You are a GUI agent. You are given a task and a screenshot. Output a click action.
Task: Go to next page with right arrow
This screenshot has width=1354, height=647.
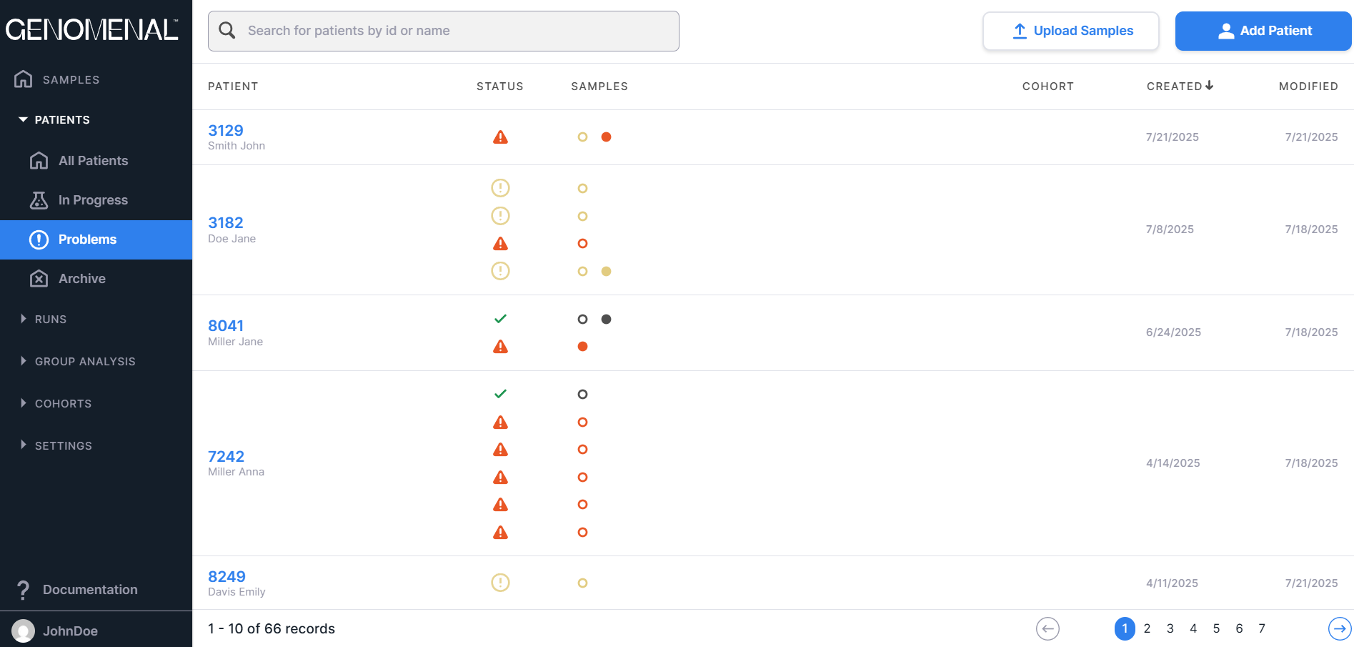click(1340, 628)
